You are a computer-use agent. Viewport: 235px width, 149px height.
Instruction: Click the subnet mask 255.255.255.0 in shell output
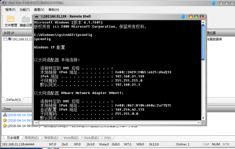(x=129, y=80)
